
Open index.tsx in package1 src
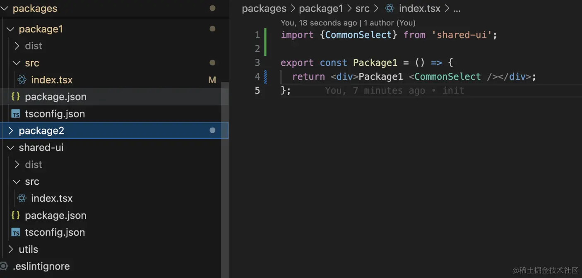pos(52,80)
